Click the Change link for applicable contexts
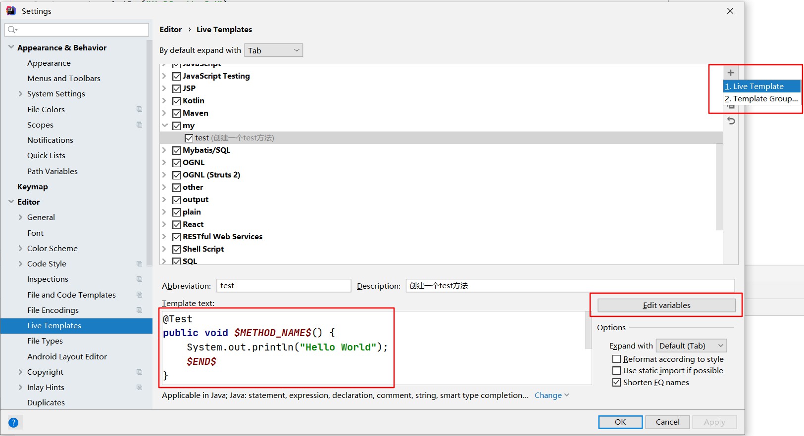 pyautogui.click(x=548, y=395)
